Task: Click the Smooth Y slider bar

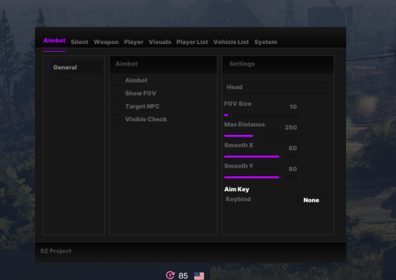Action: 261,177
